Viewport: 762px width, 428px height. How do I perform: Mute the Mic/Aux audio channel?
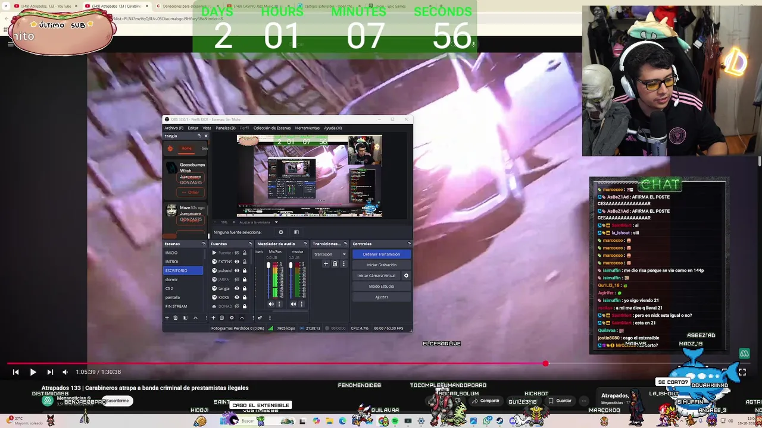tap(271, 304)
